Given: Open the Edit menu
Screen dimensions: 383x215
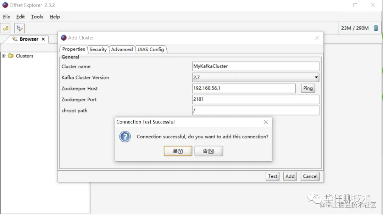Looking at the screenshot, I should [x=21, y=17].
